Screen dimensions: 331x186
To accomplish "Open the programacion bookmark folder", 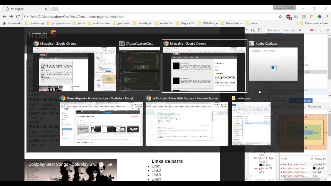I will (58, 23).
